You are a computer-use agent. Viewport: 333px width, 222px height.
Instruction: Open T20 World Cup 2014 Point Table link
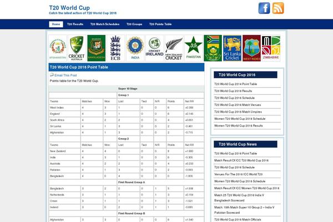[x=235, y=84]
